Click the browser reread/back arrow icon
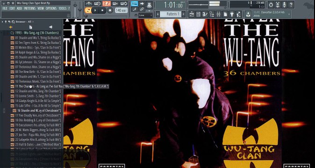Viewport: 315px width, 168px height. tap(9, 21)
